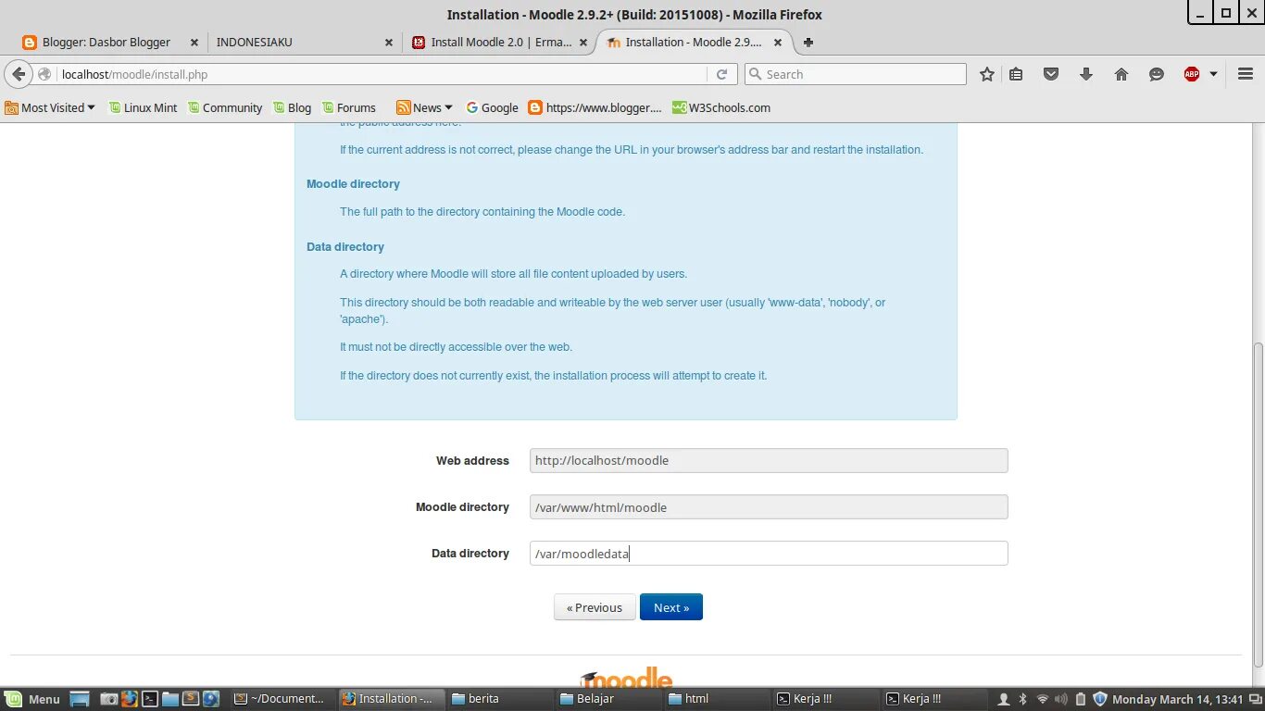1265x711 pixels.
Task: Launch Firefox from the panel launcher
Action: point(130,699)
